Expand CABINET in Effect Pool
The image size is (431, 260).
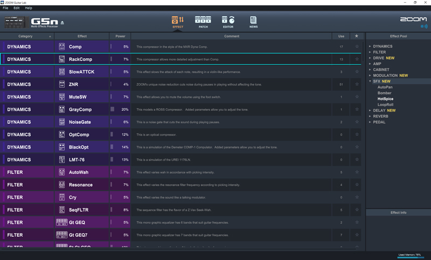[370, 70]
